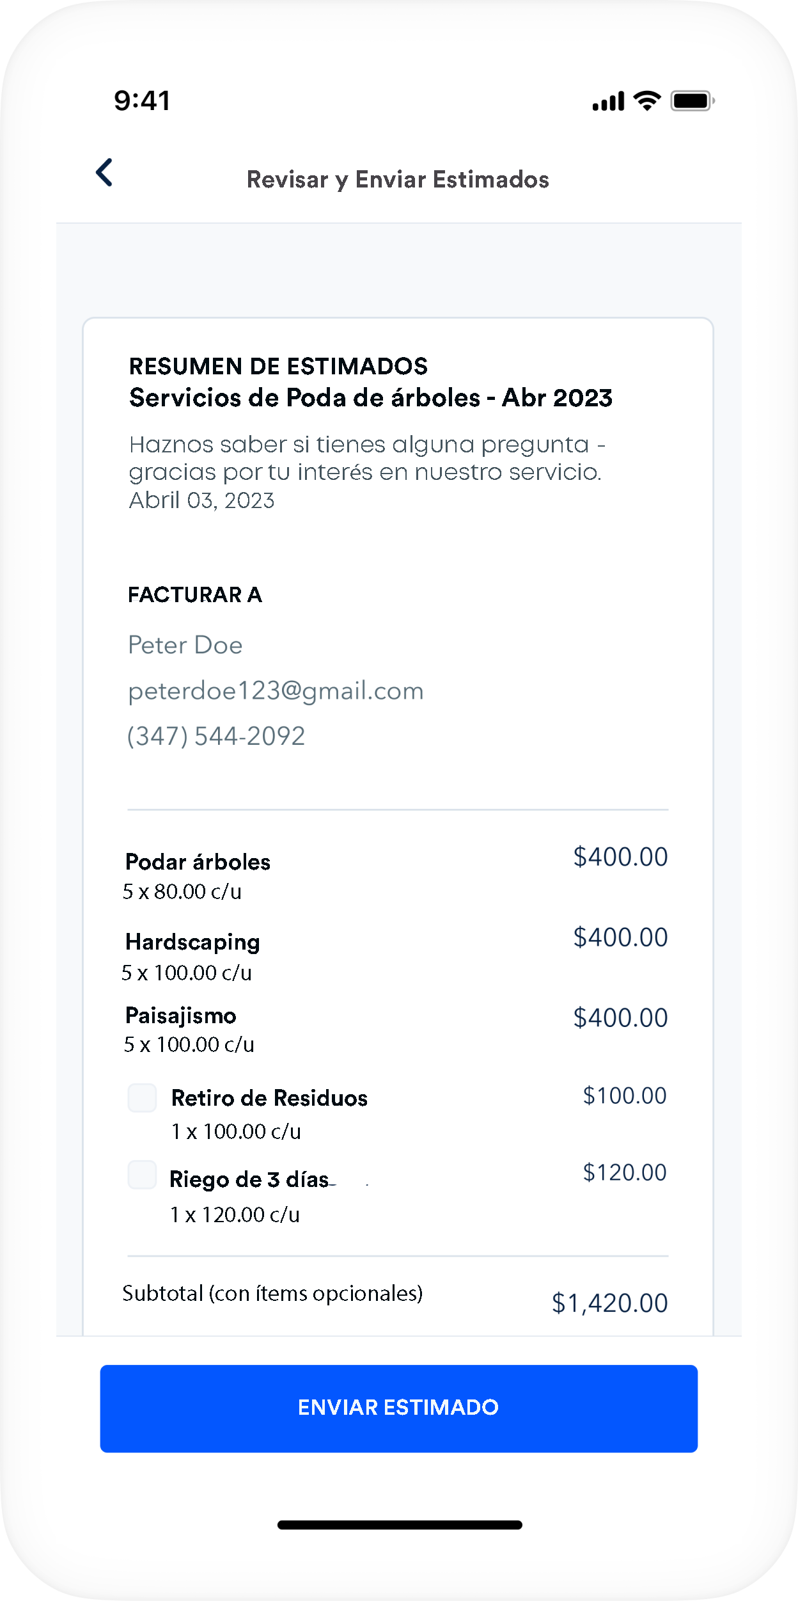The image size is (798, 1601).
Task: Check the Riego de 3 días checkbox
Action: (142, 1175)
